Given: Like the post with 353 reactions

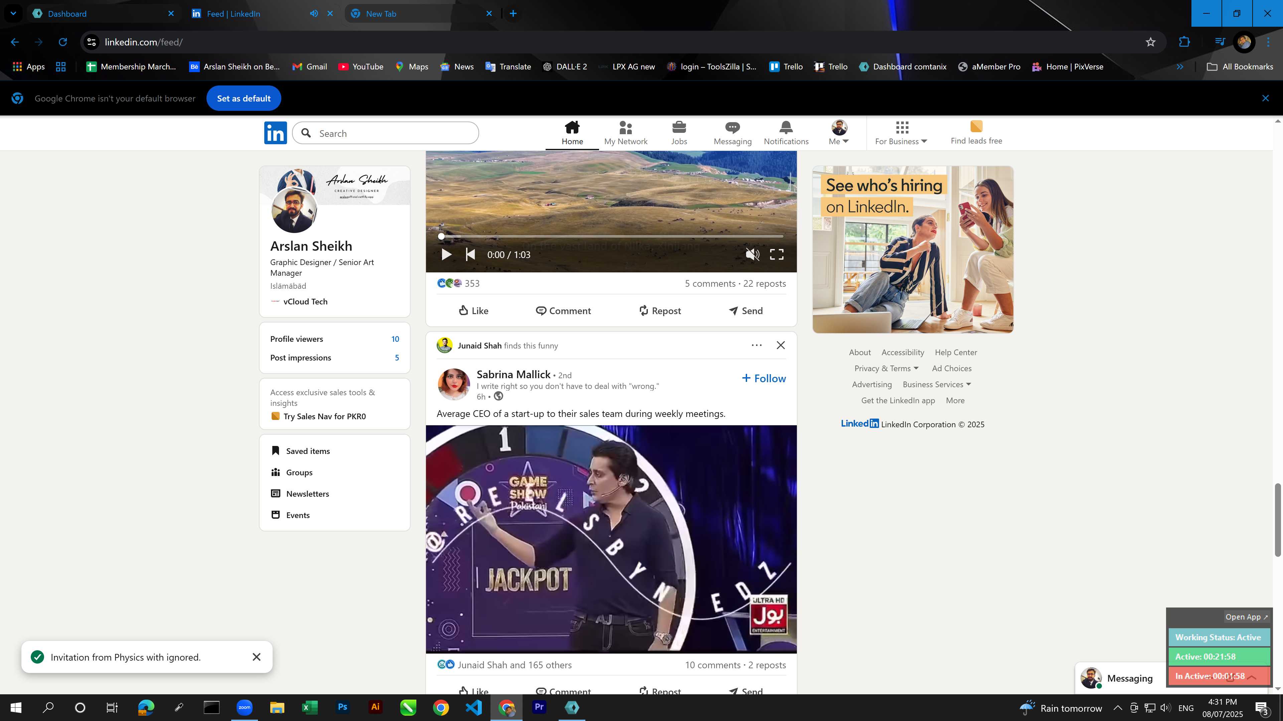Looking at the screenshot, I should pos(473,310).
